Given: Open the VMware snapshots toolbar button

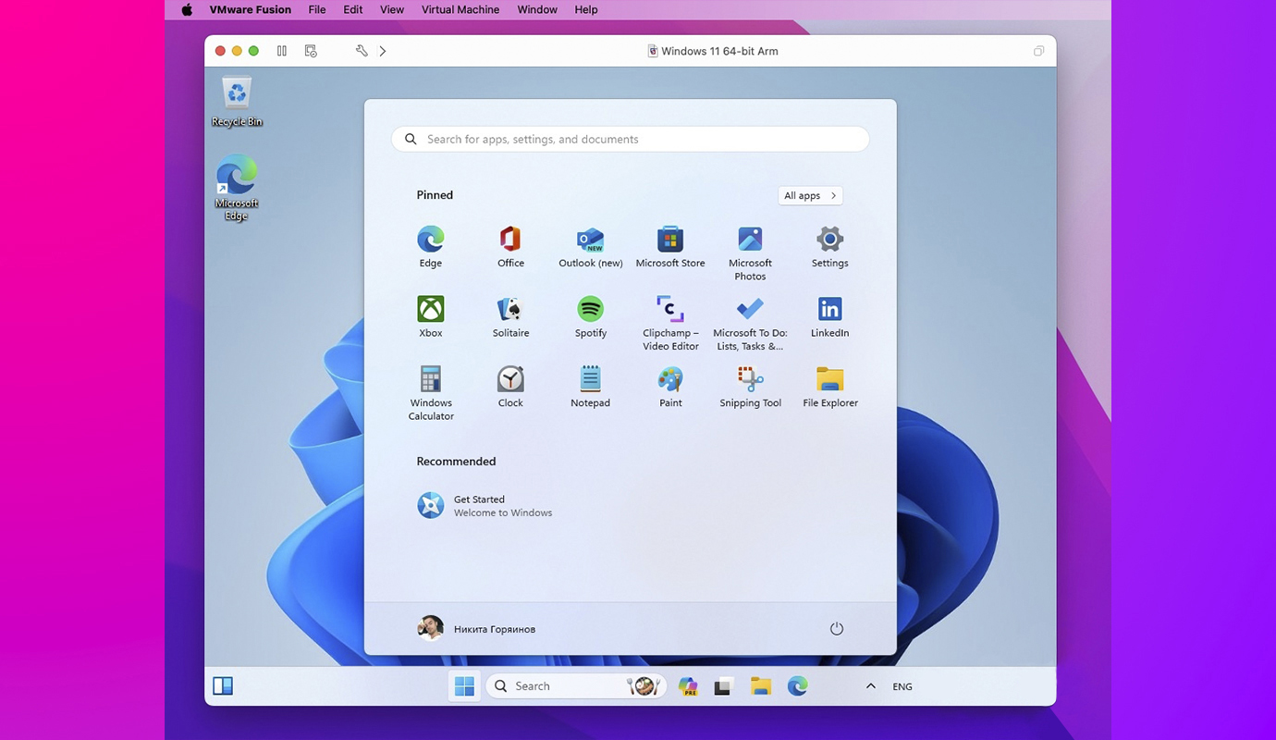Looking at the screenshot, I should (x=311, y=51).
